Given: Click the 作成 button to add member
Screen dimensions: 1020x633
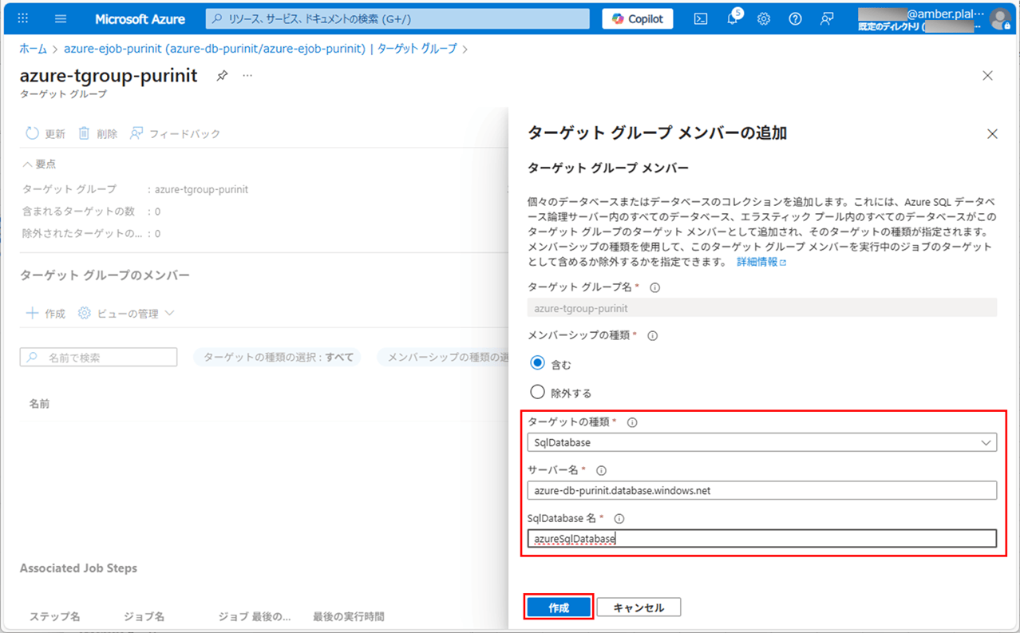Looking at the screenshot, I should (559, 607).
